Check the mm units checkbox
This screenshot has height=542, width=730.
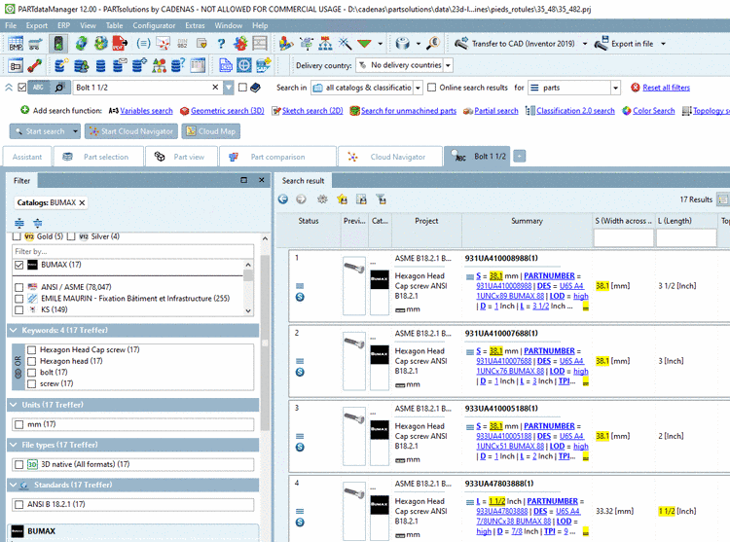19,425
